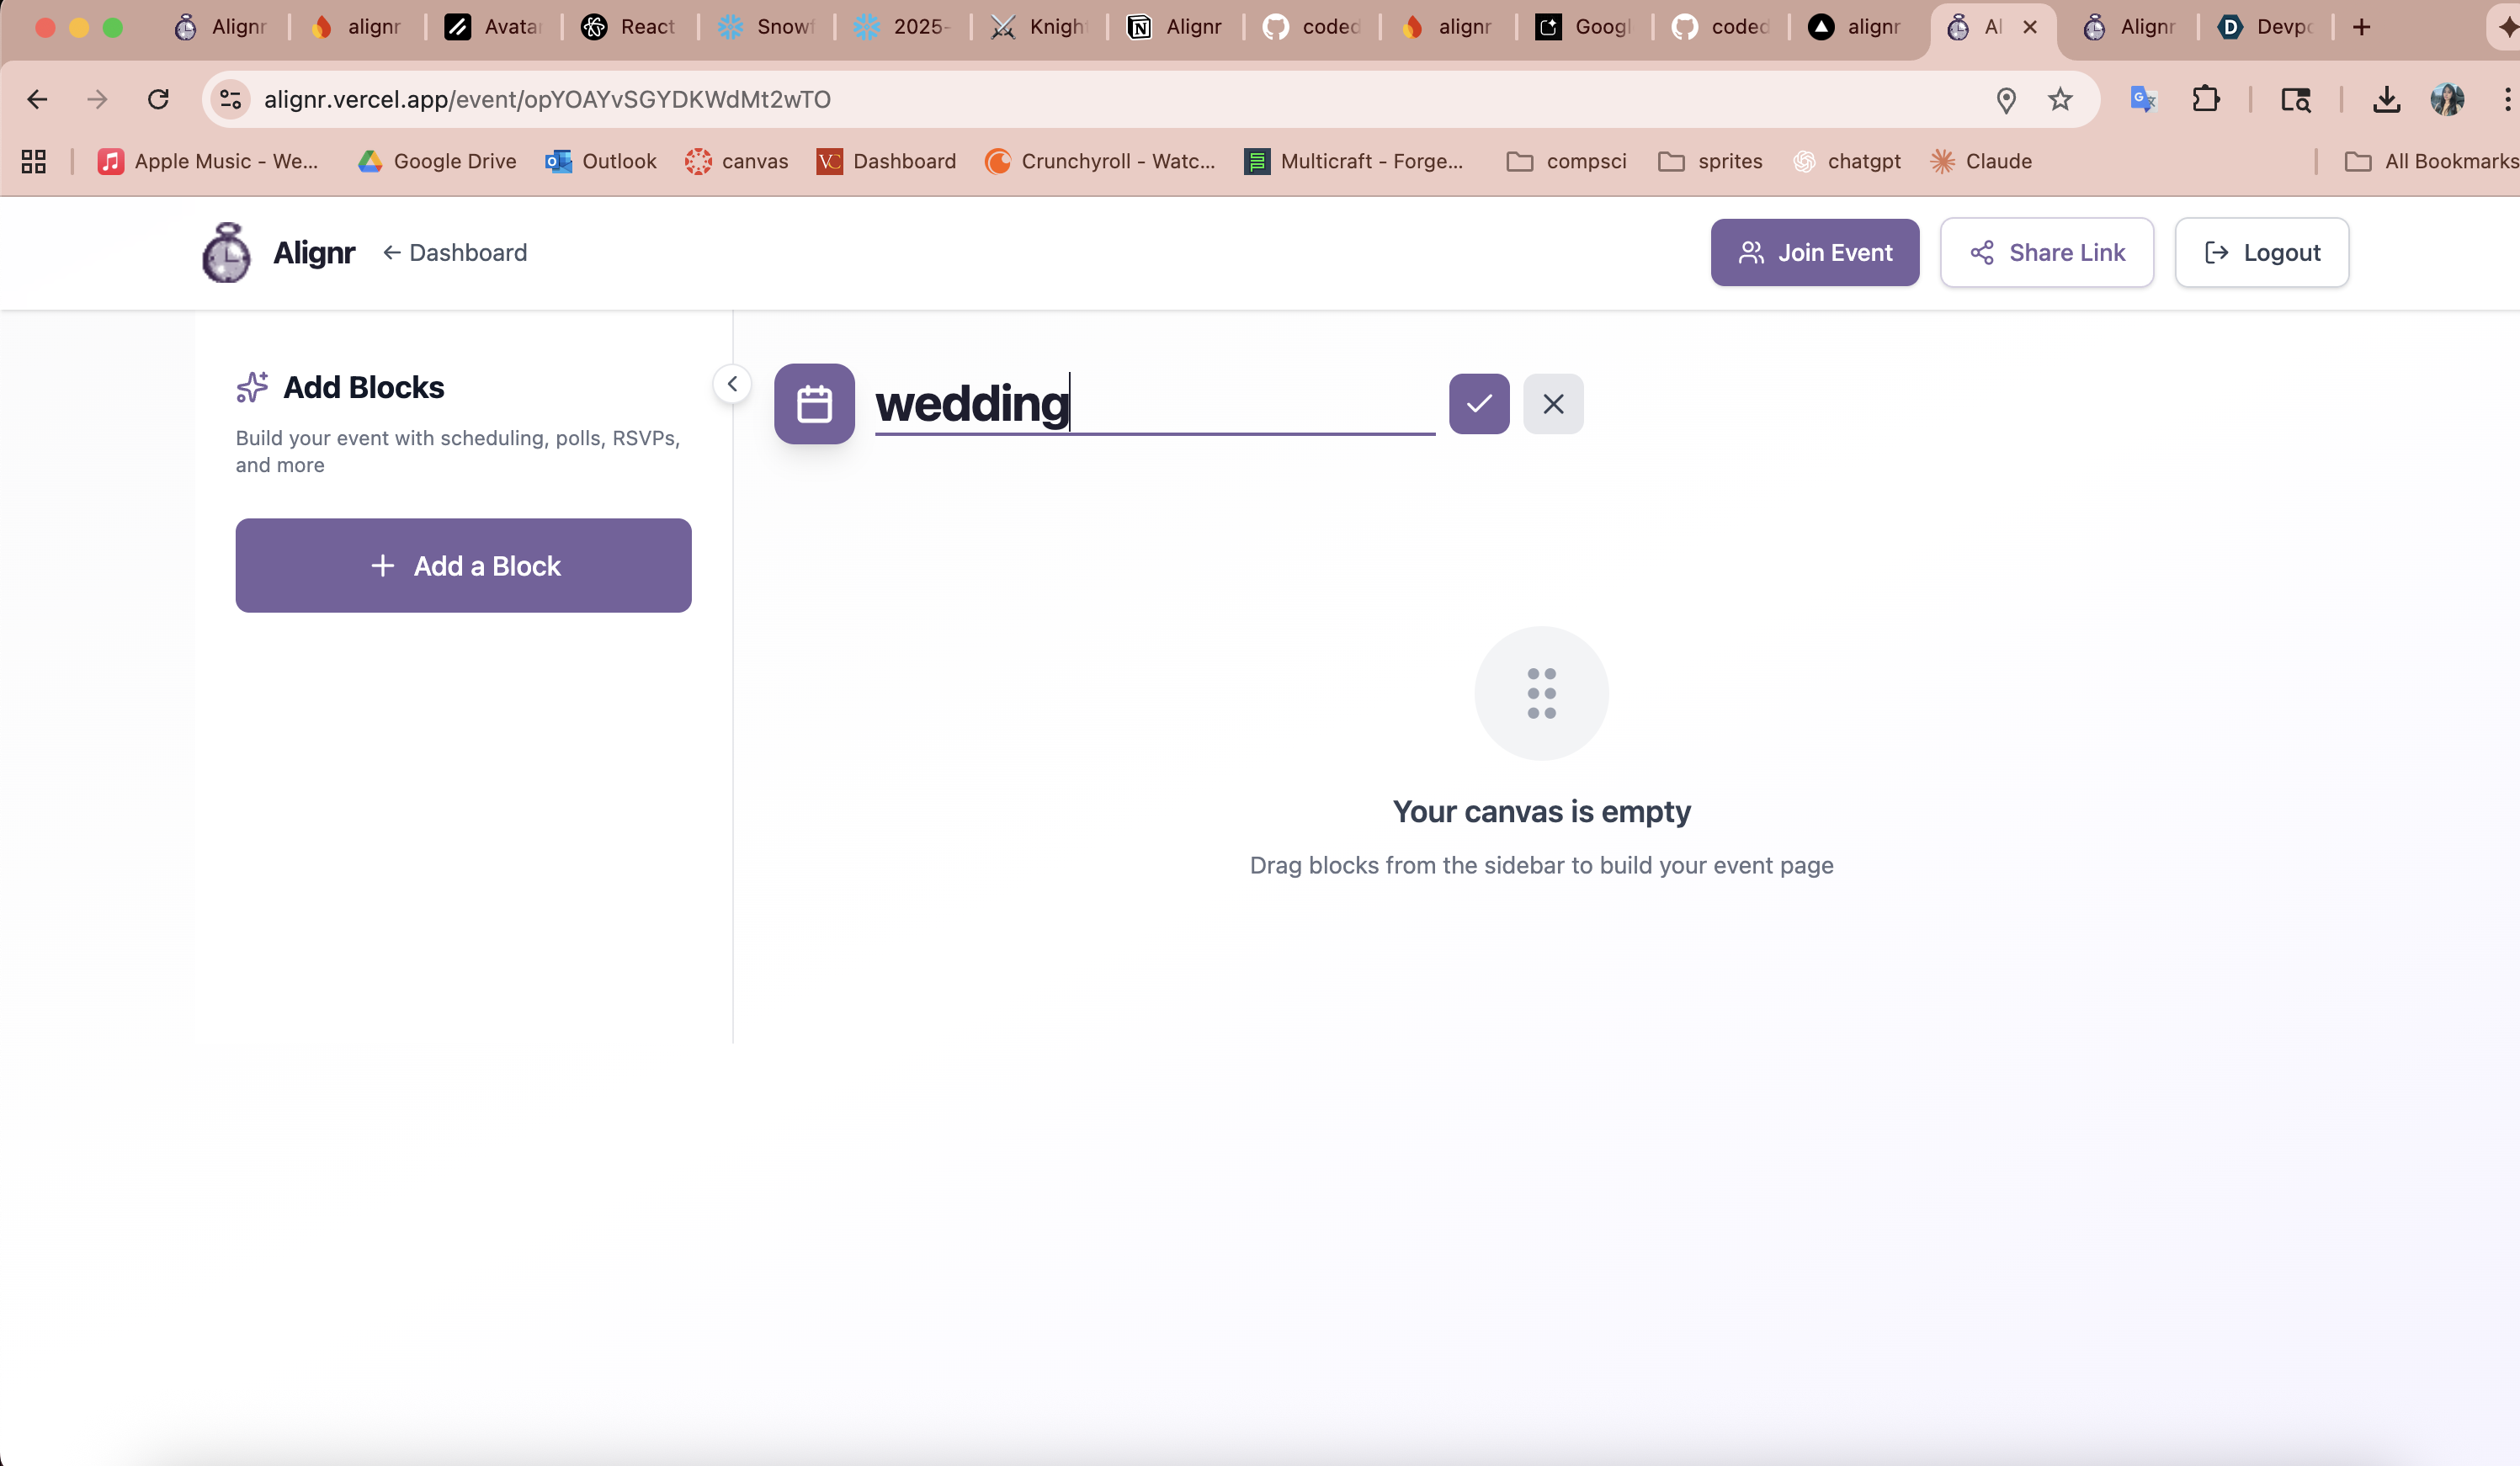
Task: Confirm event title with the checkmark button
Action: (1478, 404)
